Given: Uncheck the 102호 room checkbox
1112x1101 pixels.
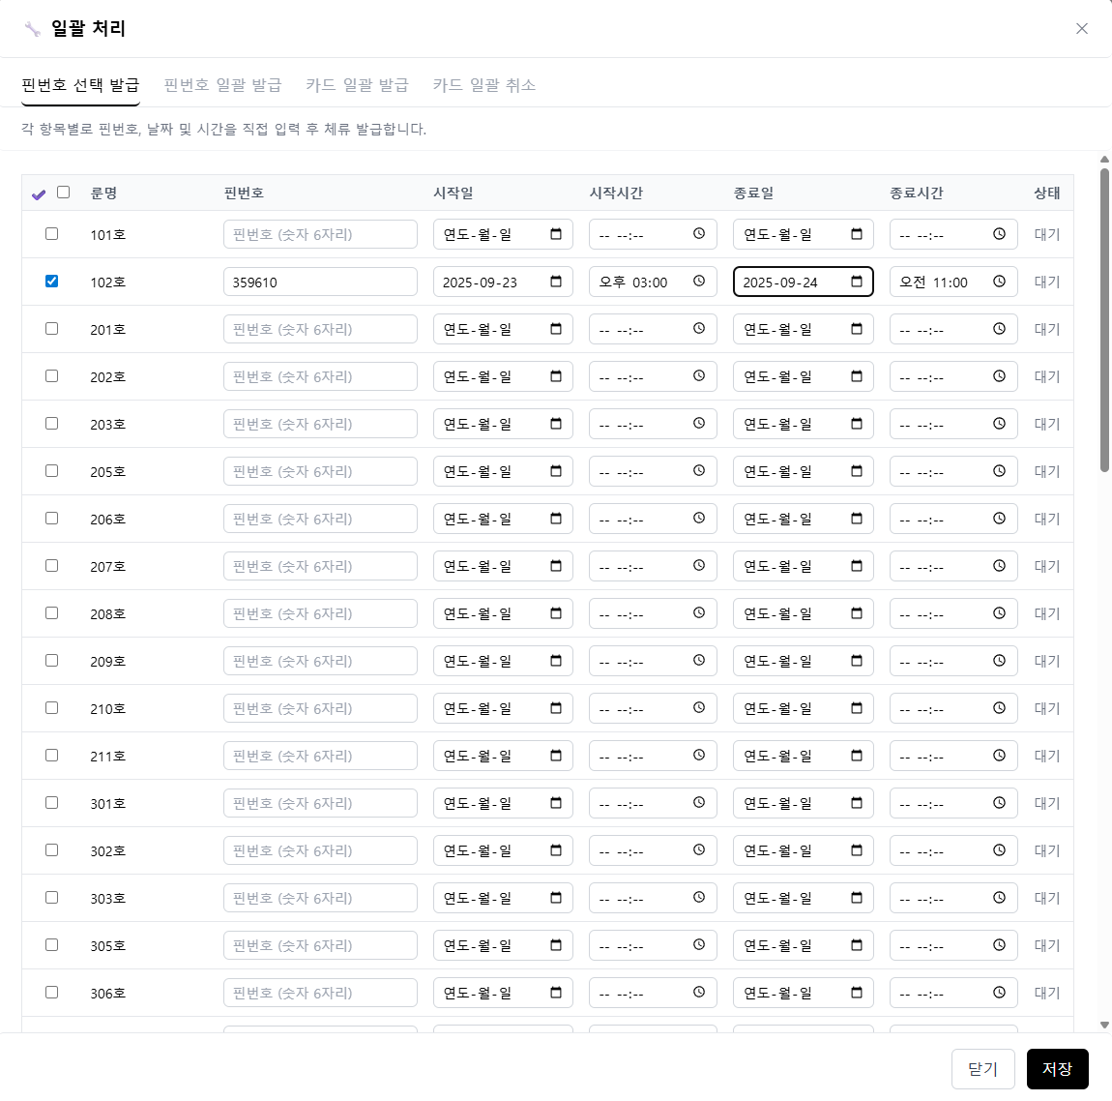Looking at the screenshot, I should tap(52, 282).
